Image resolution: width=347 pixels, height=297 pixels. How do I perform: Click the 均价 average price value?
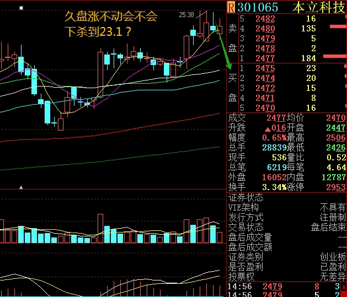336,118
